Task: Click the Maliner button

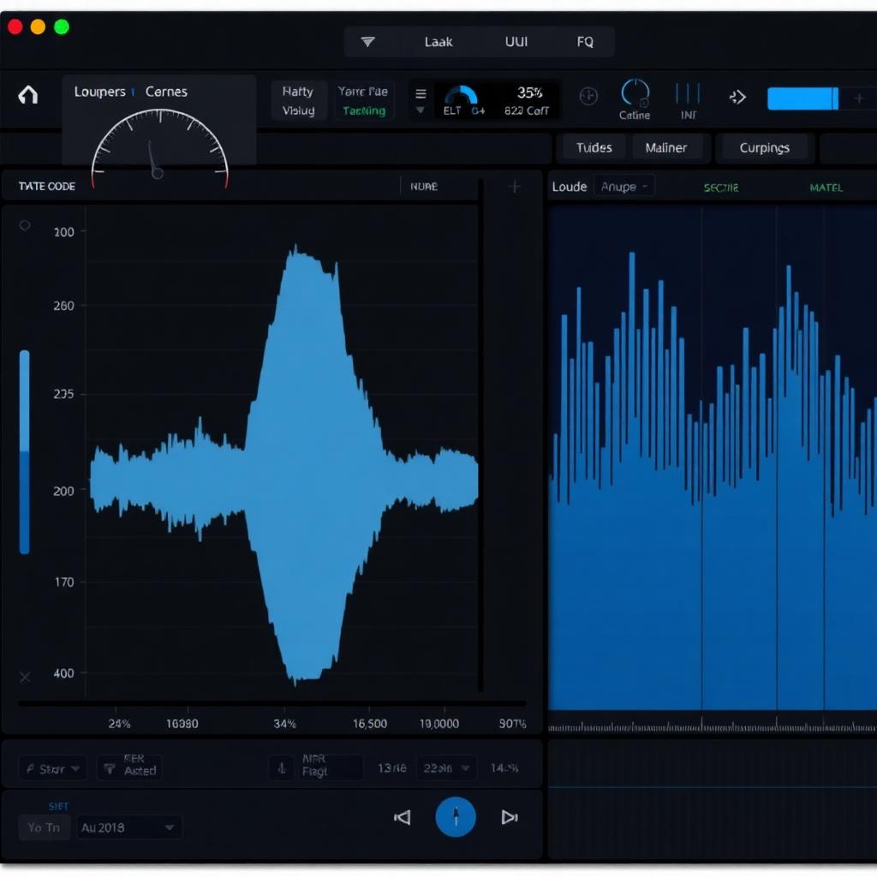Action: point(665,147)
